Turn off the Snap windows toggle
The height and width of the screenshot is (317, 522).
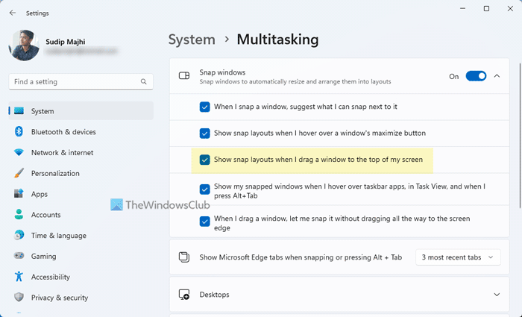[476, 75]
